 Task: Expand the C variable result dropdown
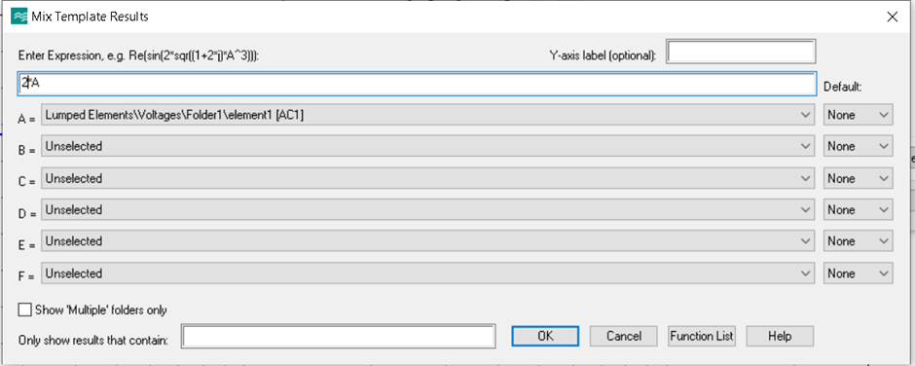(427, 179)
